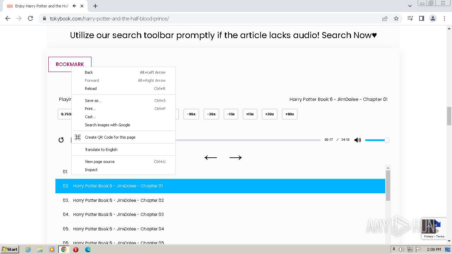Image resolution: width=452 pixels, height=254 pixels.
Task: Click the Action Center flag icon
Action: [x=418, y=249]
